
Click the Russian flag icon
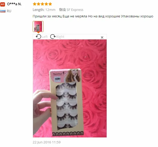click(3, 11)
